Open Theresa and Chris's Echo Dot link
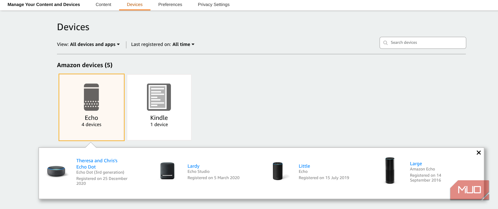Image resolution: width=498 pixels, height=209 pixels. coord(97,164)
